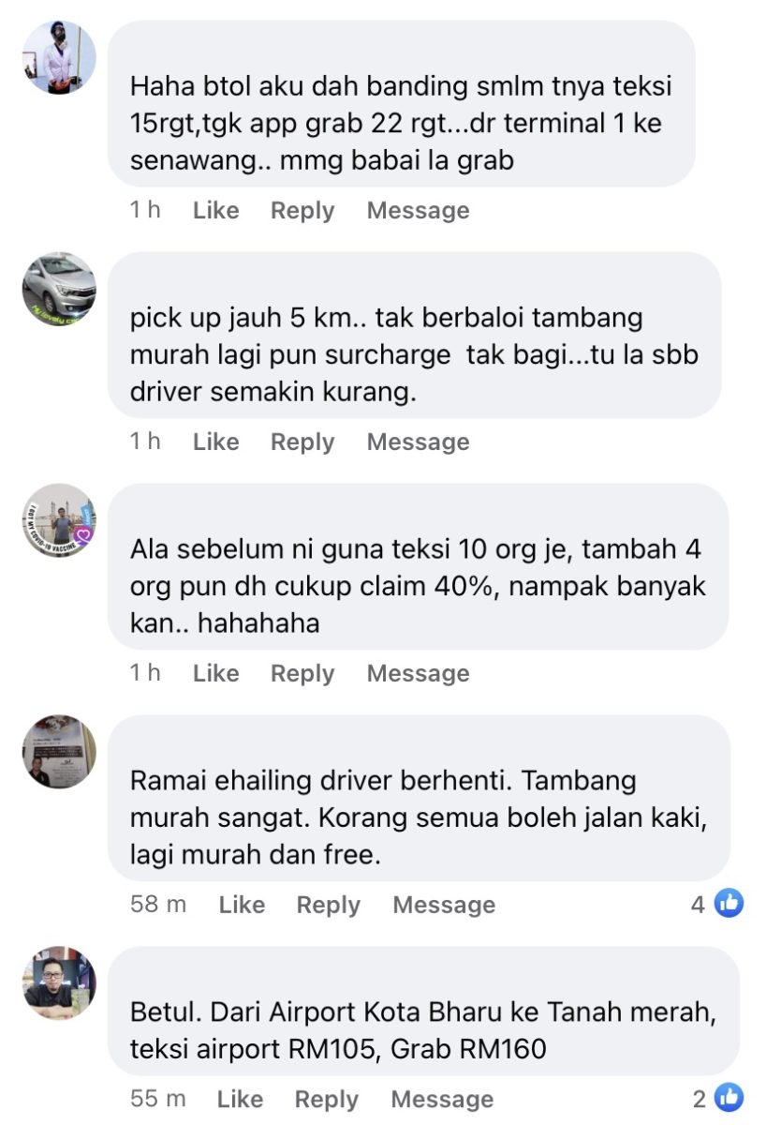Message the author of the jalan kaki comment
The height and width of the screenshot is (1125, 766).
[444, 905]
